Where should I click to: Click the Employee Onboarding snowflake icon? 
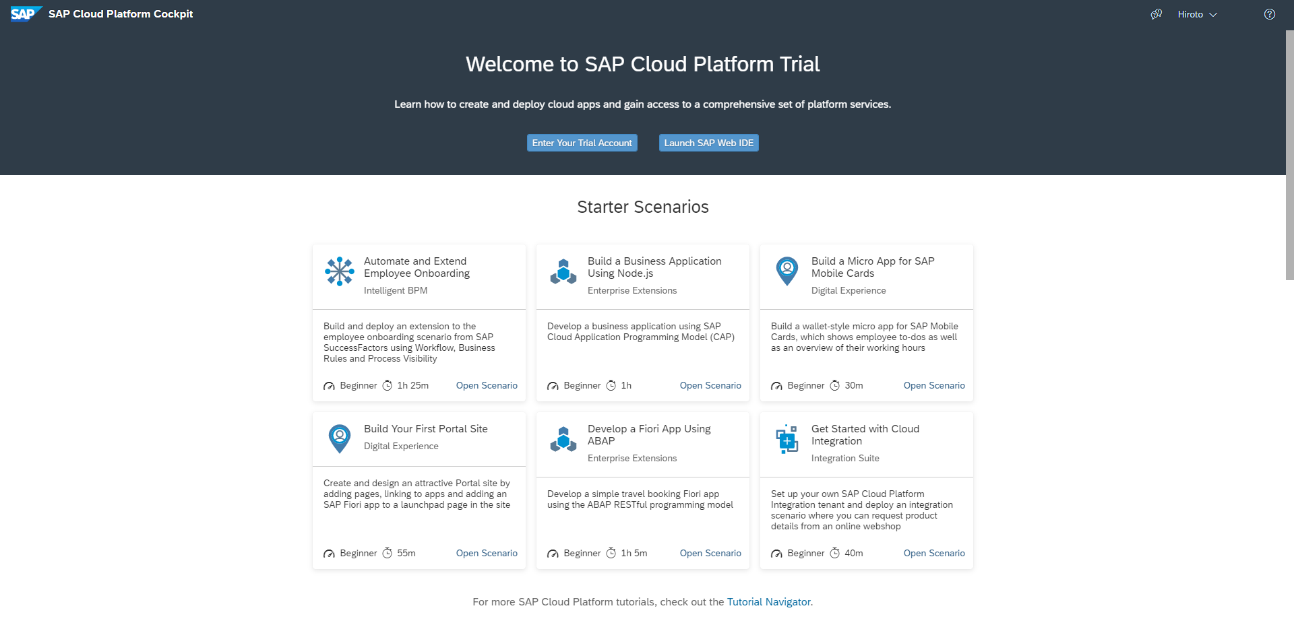point(340,271)
